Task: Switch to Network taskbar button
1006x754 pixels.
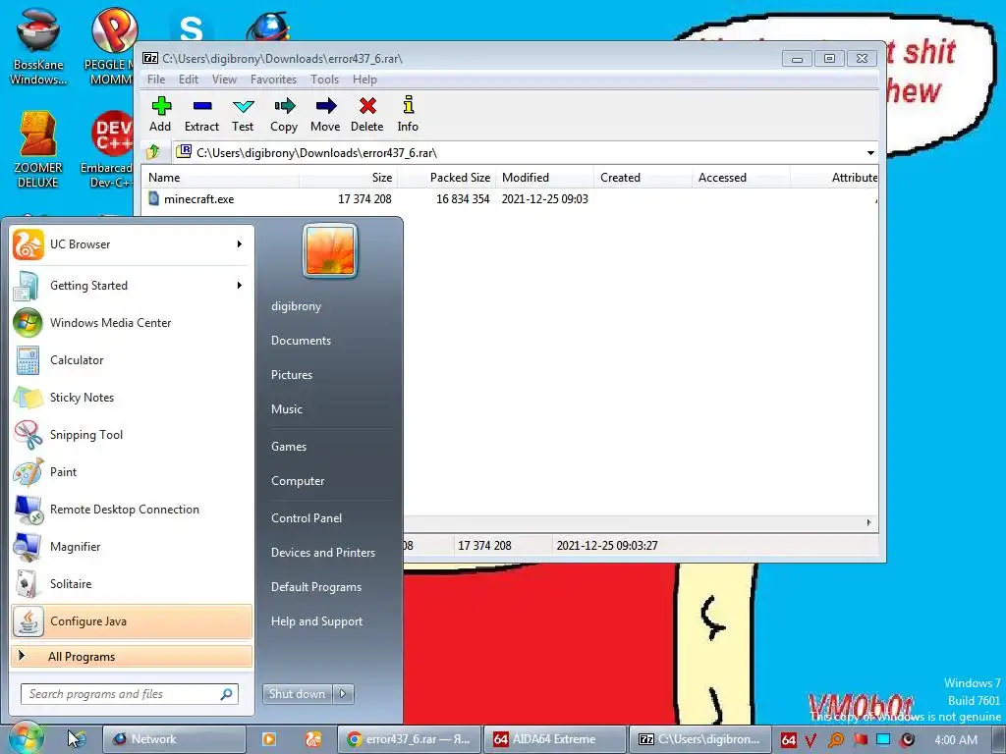Action: [175, 739]
